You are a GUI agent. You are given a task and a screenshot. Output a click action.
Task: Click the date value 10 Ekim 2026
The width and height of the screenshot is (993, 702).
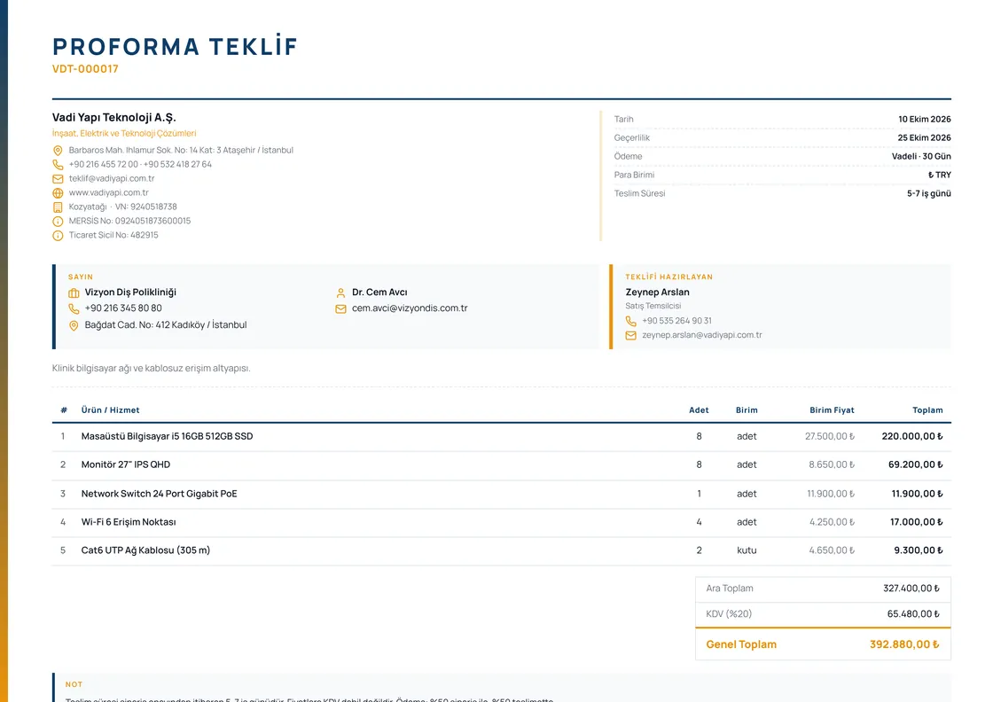click(x=925, y=119)
